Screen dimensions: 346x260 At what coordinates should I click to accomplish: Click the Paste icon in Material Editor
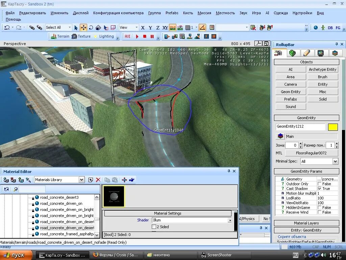tap(115, 180)
